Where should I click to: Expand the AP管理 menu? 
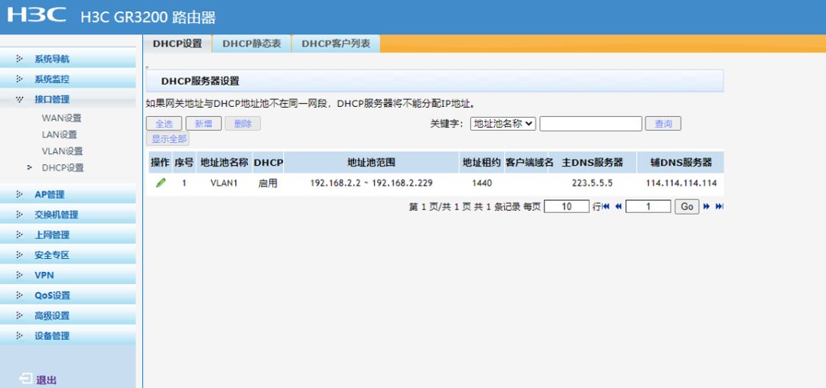(68, 195)
